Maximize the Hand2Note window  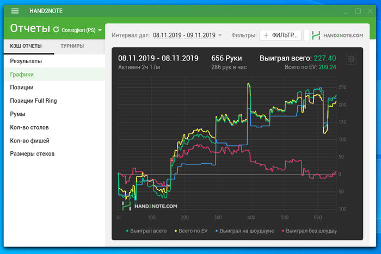point(358,11)
